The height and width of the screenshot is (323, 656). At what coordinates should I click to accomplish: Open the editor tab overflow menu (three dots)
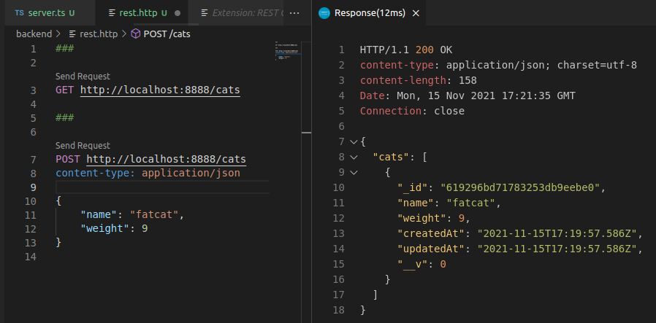294,13
